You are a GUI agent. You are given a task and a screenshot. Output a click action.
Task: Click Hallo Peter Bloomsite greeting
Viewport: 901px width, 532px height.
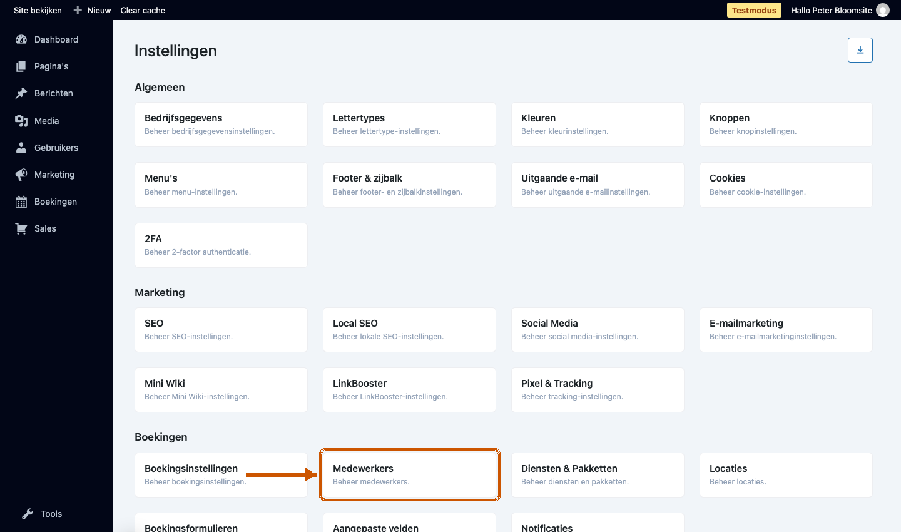831,10
